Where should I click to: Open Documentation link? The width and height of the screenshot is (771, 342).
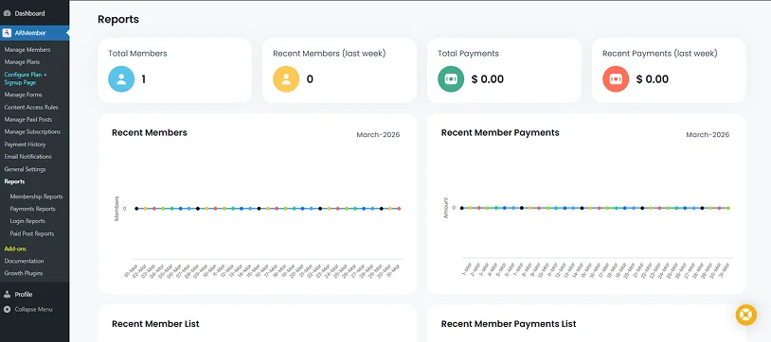24,261
